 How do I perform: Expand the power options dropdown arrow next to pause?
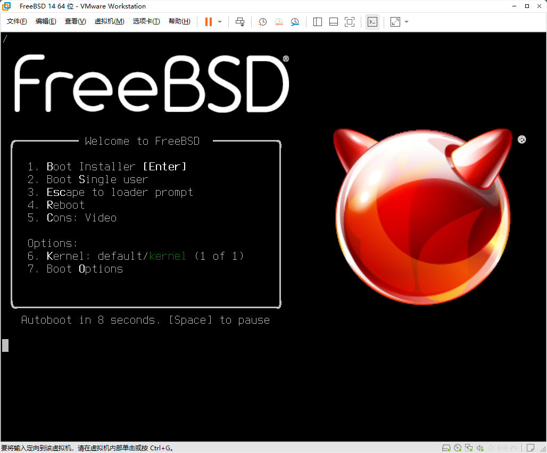(x=220, y=22)
